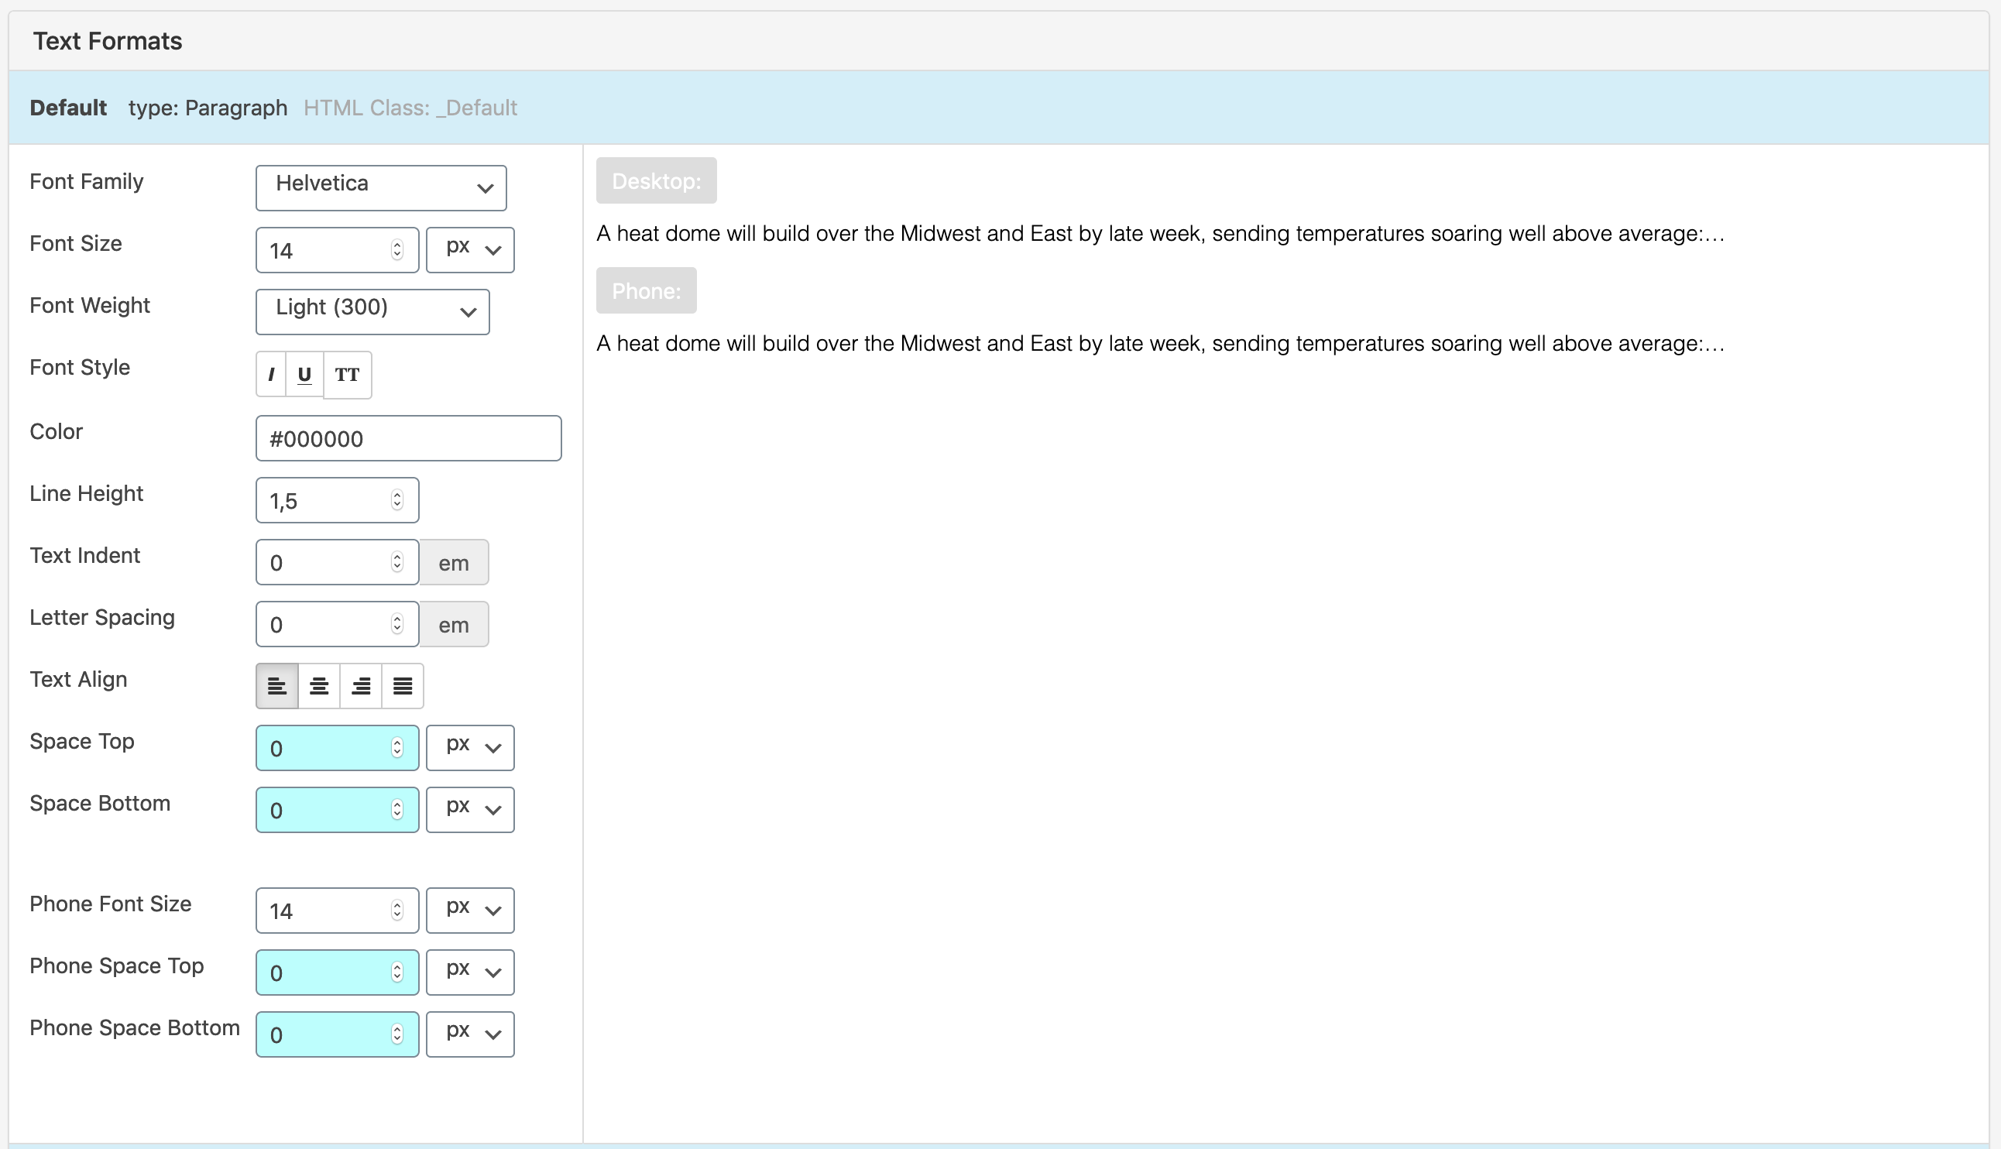Viewport: 2001px width, 1149px height.
Task: Select justify text alignment
Action: (x=403, y=686)
